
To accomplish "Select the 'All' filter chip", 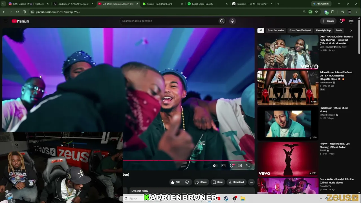I will tap(261, 30).
